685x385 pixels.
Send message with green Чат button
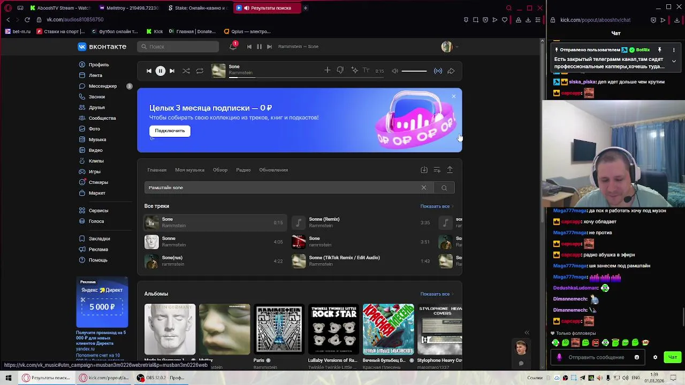point(673,357)
